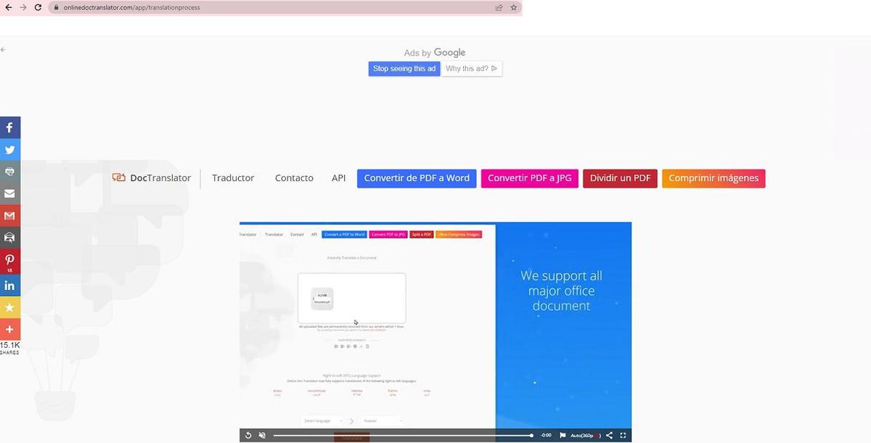Open the 'Why this ad?' options
871x443 pixels.
[471, 68]
